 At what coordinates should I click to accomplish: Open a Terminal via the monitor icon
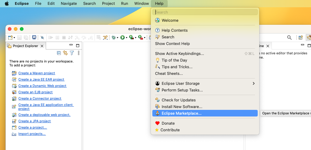pyautogui.click(x=34, y=37)
